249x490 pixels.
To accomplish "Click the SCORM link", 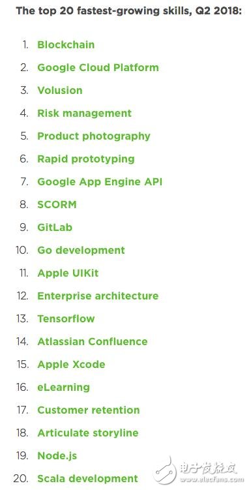I will (x=57, y=205).
